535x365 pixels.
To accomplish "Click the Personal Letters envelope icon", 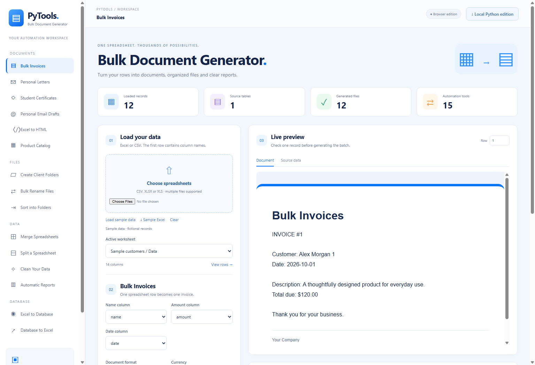I will [13, 82].
